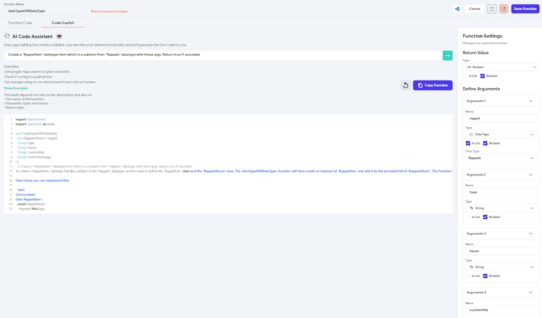Collapse the Arguments 1 section
This screenshot has width=542, height=318.
pos(531,101)
